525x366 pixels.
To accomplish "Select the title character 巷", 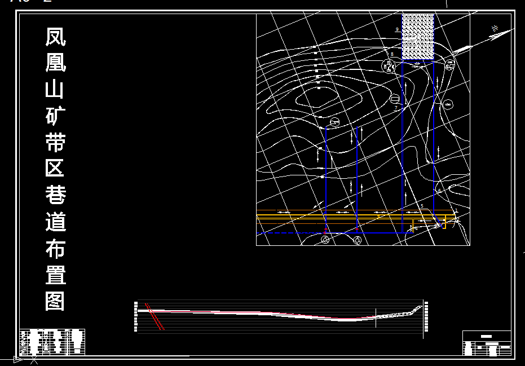I will [x=56, y=195].
